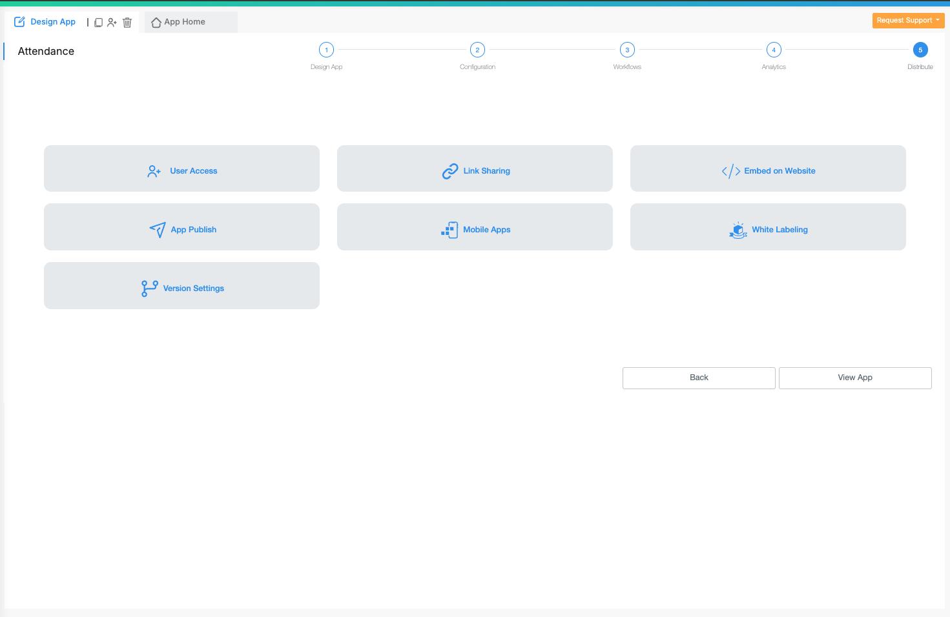Click the add user icon in top toolbar
This screenshot has height=617, width=950.
(112, 23)
